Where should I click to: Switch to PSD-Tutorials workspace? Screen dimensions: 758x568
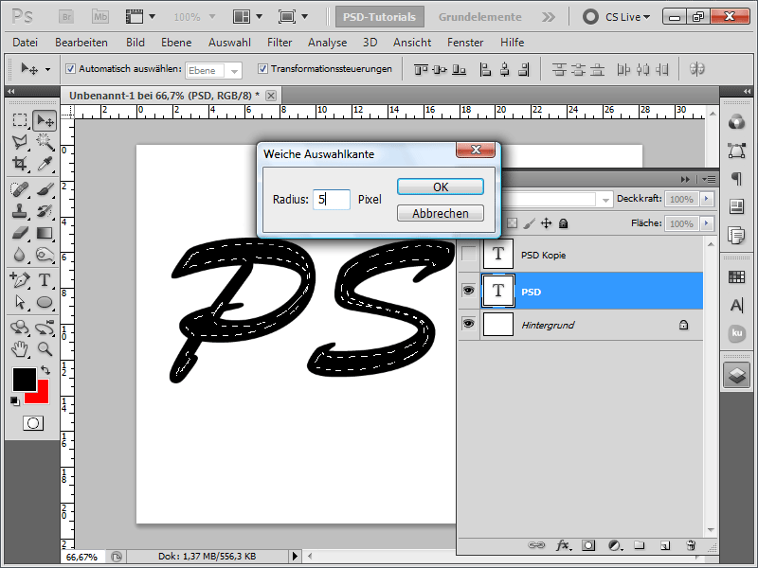(380, 17)
